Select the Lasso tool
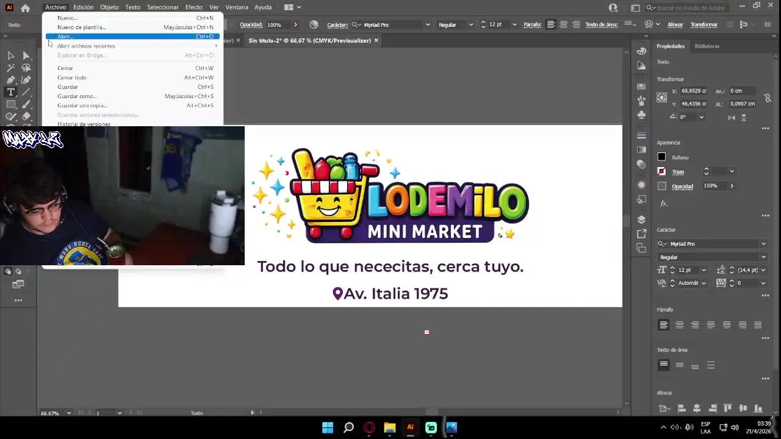The height and width of the screenshot is (439, 781). point(26,68)
